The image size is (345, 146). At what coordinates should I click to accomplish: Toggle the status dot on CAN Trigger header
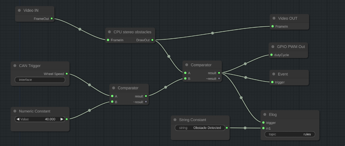pyautogui.click(x=15, y=66)
